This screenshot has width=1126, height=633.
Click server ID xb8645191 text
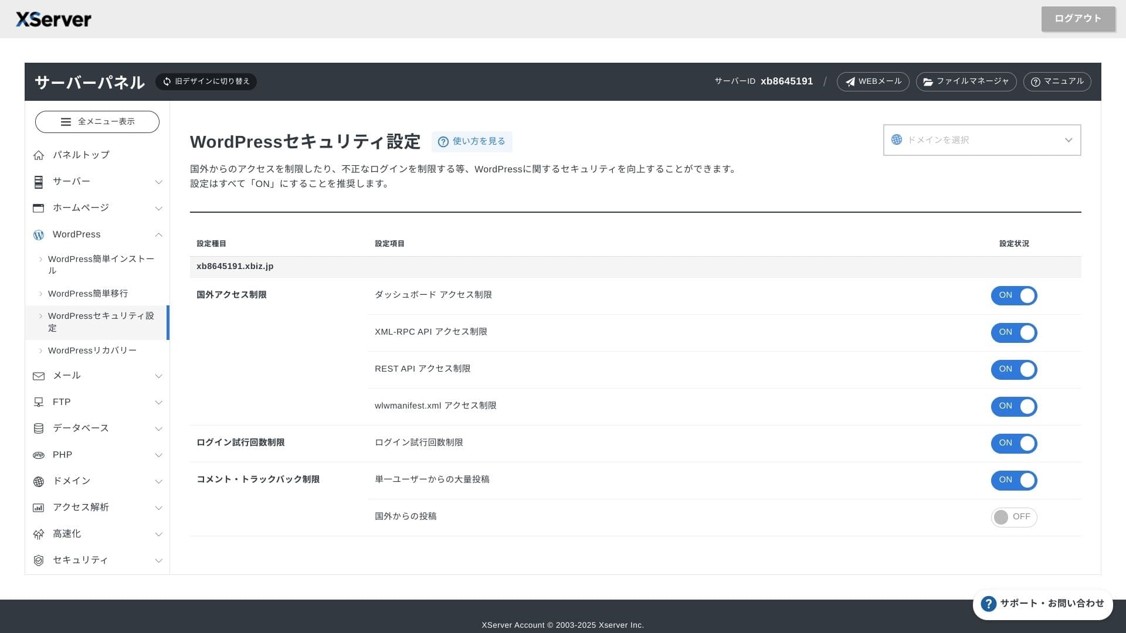[x=786, y=81]
